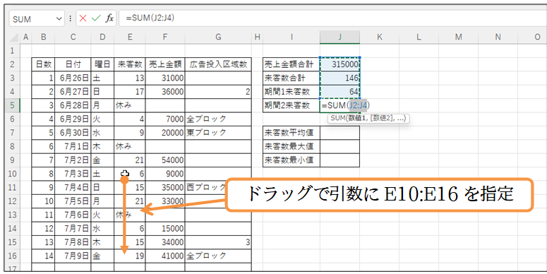Confirm the formula with the checkmark icon
The image size is (547, 274).
(96, 18)
